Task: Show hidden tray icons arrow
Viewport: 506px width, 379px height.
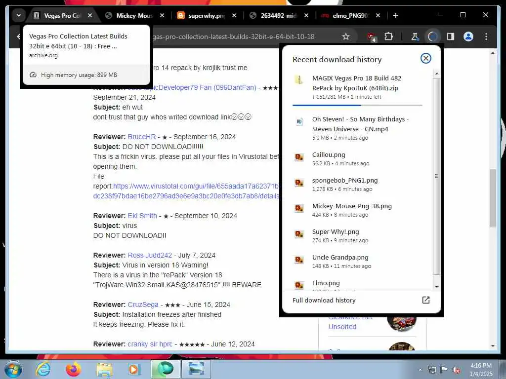Action: click(420, 370)
